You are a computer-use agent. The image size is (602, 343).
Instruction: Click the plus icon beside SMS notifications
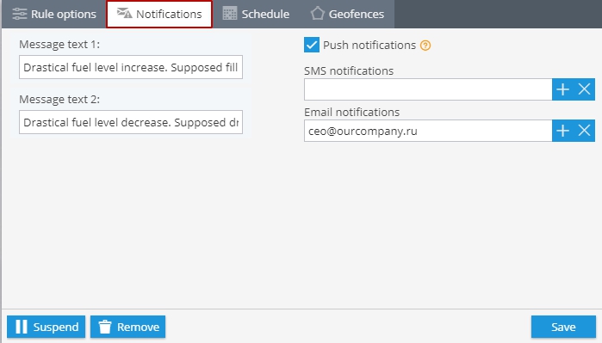point(562,89)
